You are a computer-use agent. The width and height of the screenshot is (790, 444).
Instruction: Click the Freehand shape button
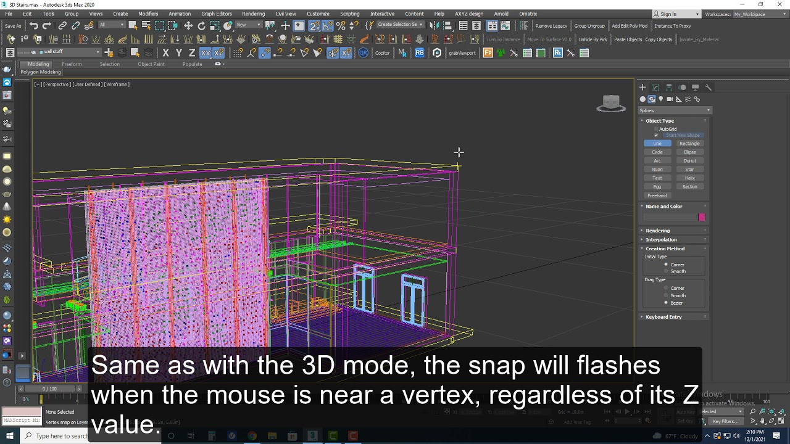[657, 195]
